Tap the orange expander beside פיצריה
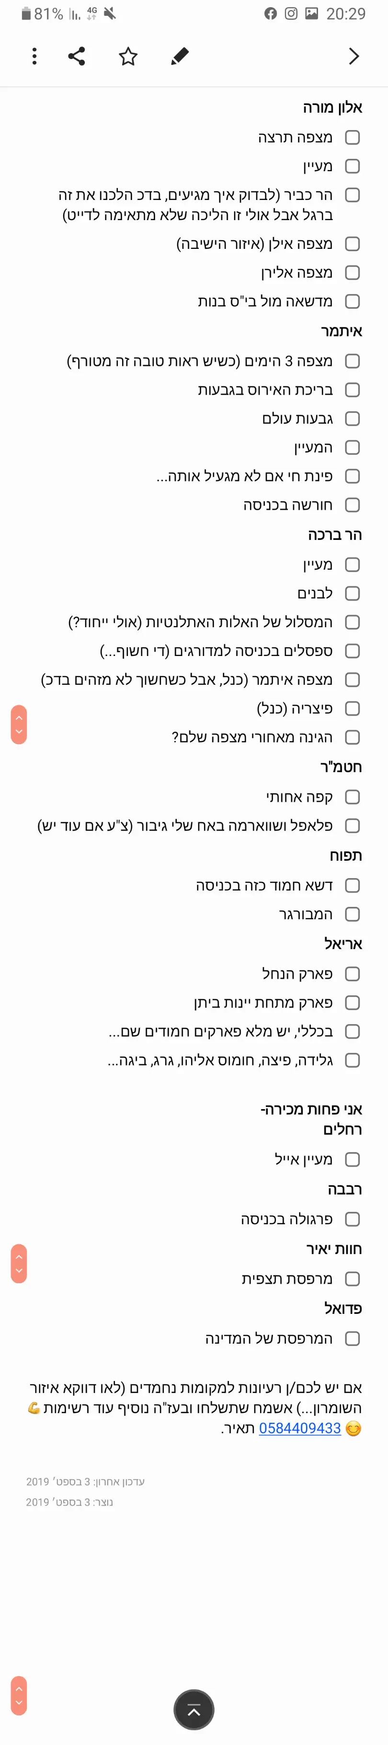 coord(19,724)
